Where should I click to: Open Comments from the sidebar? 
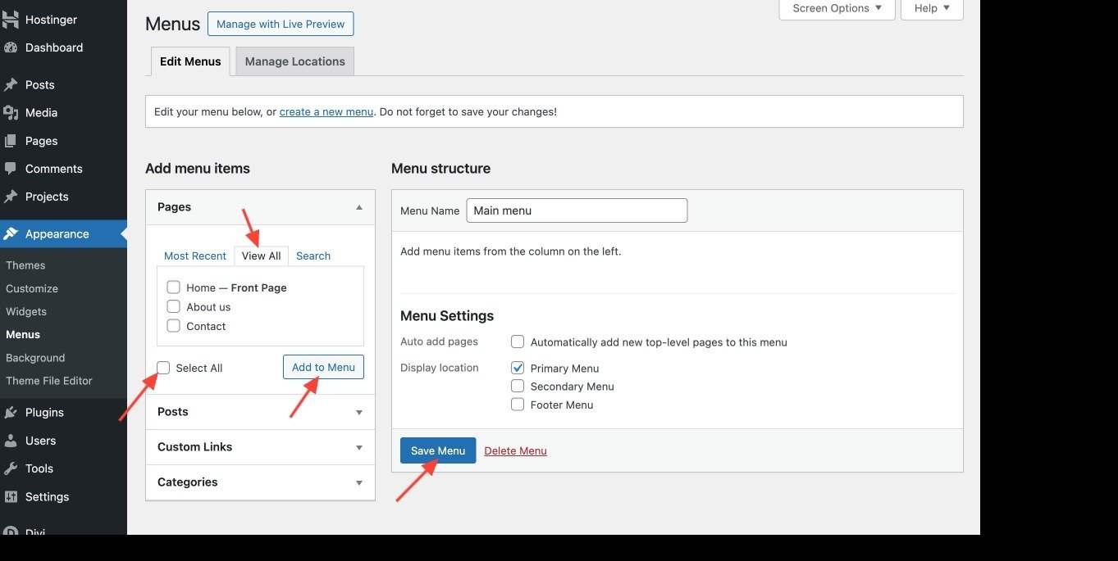52,168
